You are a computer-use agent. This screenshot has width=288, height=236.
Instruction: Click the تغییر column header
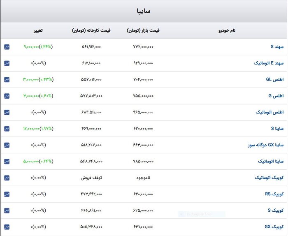pyautogui.click(x=38, y=31)
